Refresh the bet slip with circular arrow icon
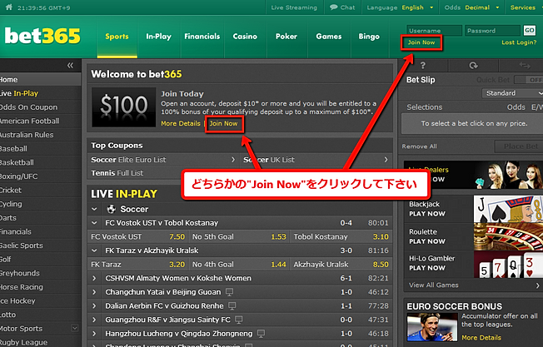The image size is (543, 347). point(473,65)
